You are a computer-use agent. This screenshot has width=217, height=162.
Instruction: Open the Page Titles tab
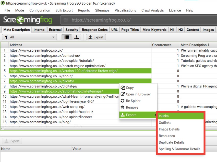(130, 30)
